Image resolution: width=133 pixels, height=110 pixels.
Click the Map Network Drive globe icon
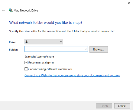(x=11, y=10)
